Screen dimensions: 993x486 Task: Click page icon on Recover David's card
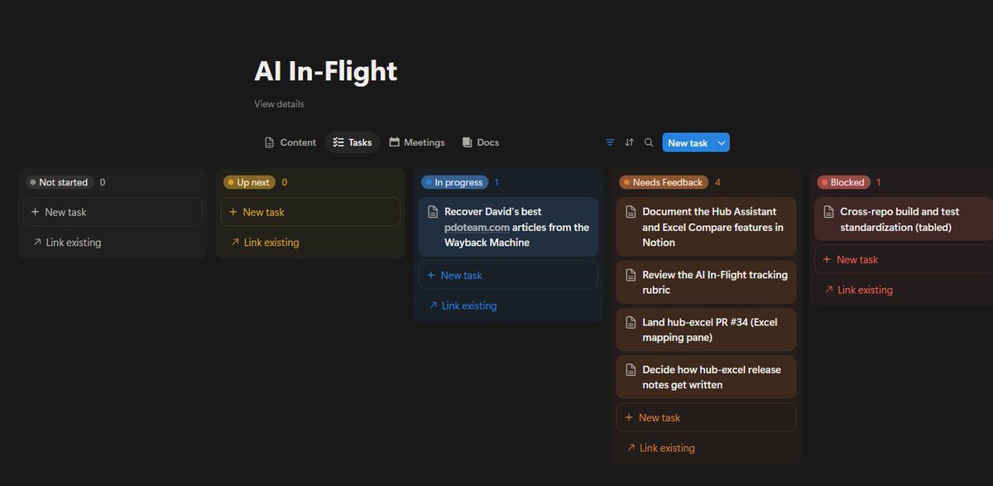point(433,212)
